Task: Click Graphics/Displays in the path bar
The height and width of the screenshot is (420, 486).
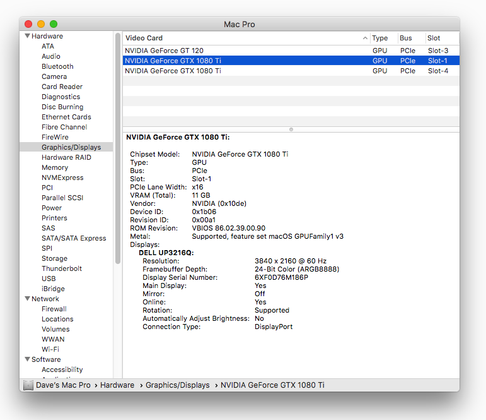Action: [177, 385]
